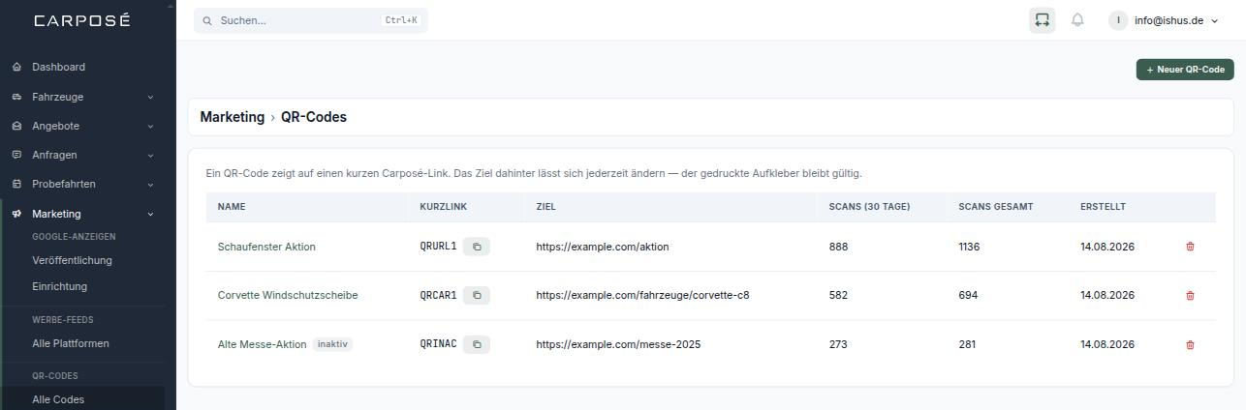This screenshot has height=410, width=1246.
Task: Expand the Probefahrten menu chevron
Action: [x=150, y=184]
